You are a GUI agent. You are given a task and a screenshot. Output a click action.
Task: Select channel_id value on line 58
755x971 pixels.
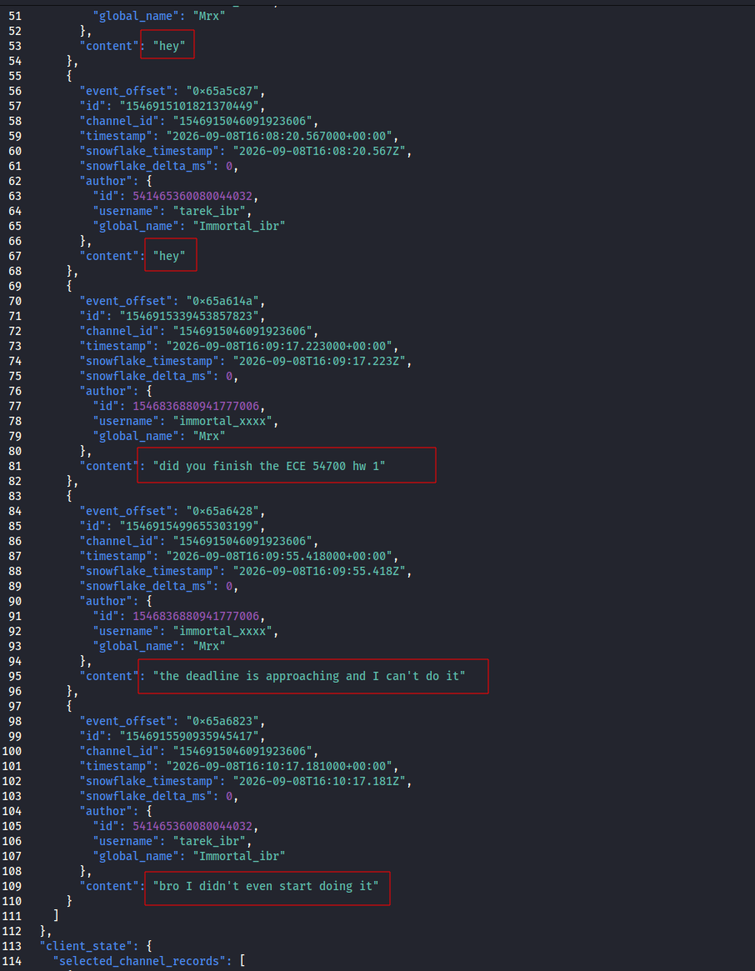[x=246, y=122]
